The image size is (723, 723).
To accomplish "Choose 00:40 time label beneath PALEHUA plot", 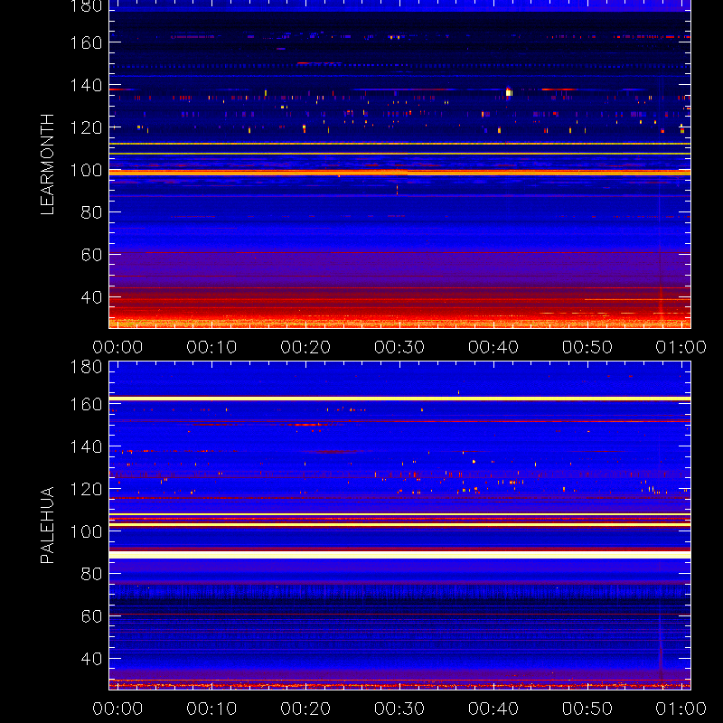I will click(x=493, y=709).
